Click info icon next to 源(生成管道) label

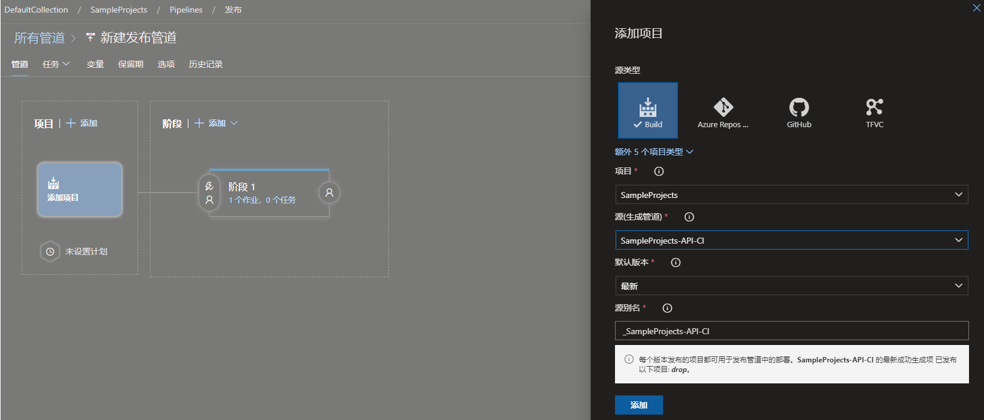(689, 217)
